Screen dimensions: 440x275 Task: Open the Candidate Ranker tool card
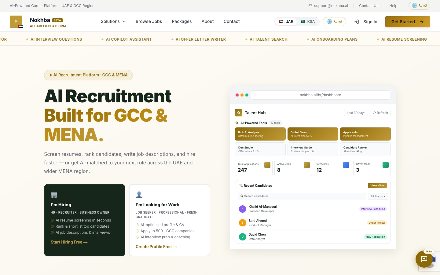[365, 149]
